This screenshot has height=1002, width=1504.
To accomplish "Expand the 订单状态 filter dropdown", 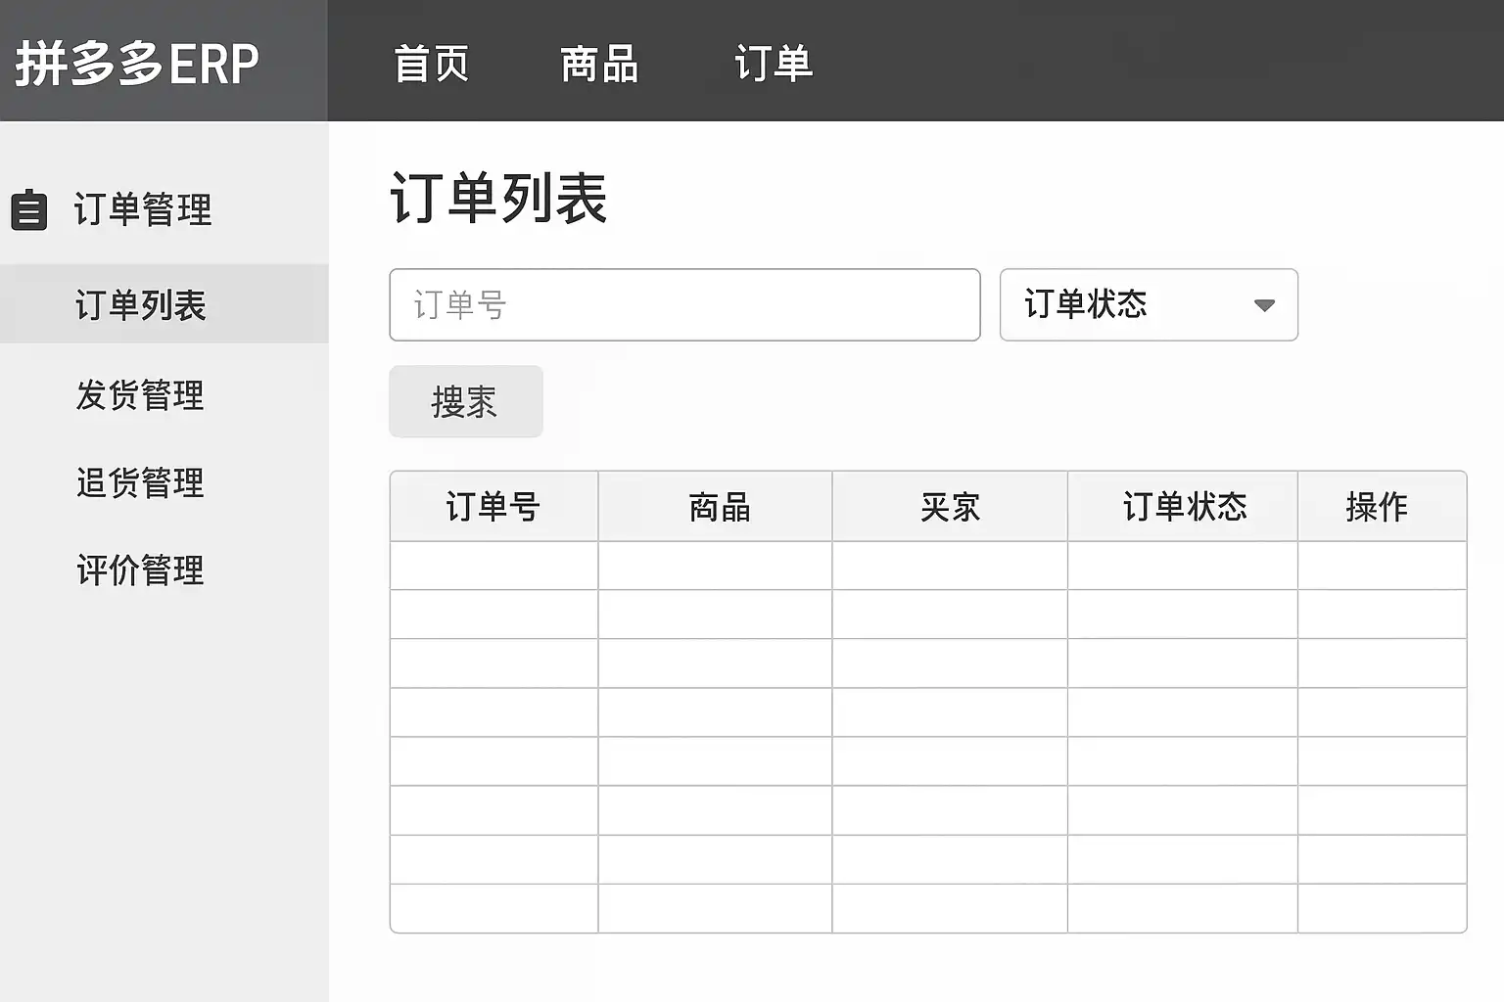I will coord(1149,305).
